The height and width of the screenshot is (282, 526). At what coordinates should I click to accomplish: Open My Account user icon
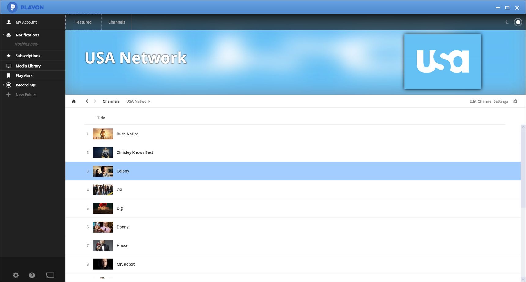[x=9, y=22]
